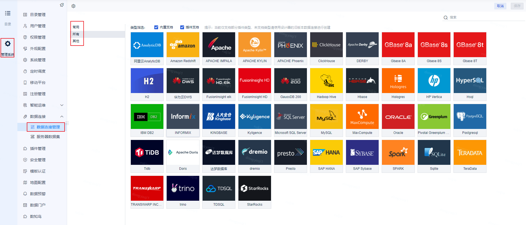
Task: Choose the dremio tile
Action: (x=255, y=156)
